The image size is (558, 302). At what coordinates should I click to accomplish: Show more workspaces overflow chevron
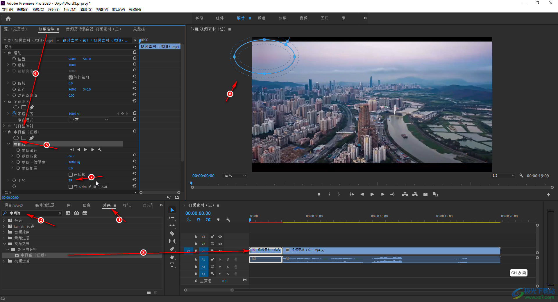pos(365,18)
